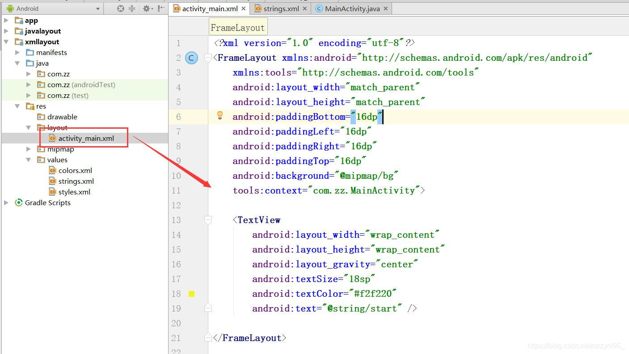Viewport: 629px width, 354px height.
Task: Expand the app module node
Action: click(x=6, y=20)
